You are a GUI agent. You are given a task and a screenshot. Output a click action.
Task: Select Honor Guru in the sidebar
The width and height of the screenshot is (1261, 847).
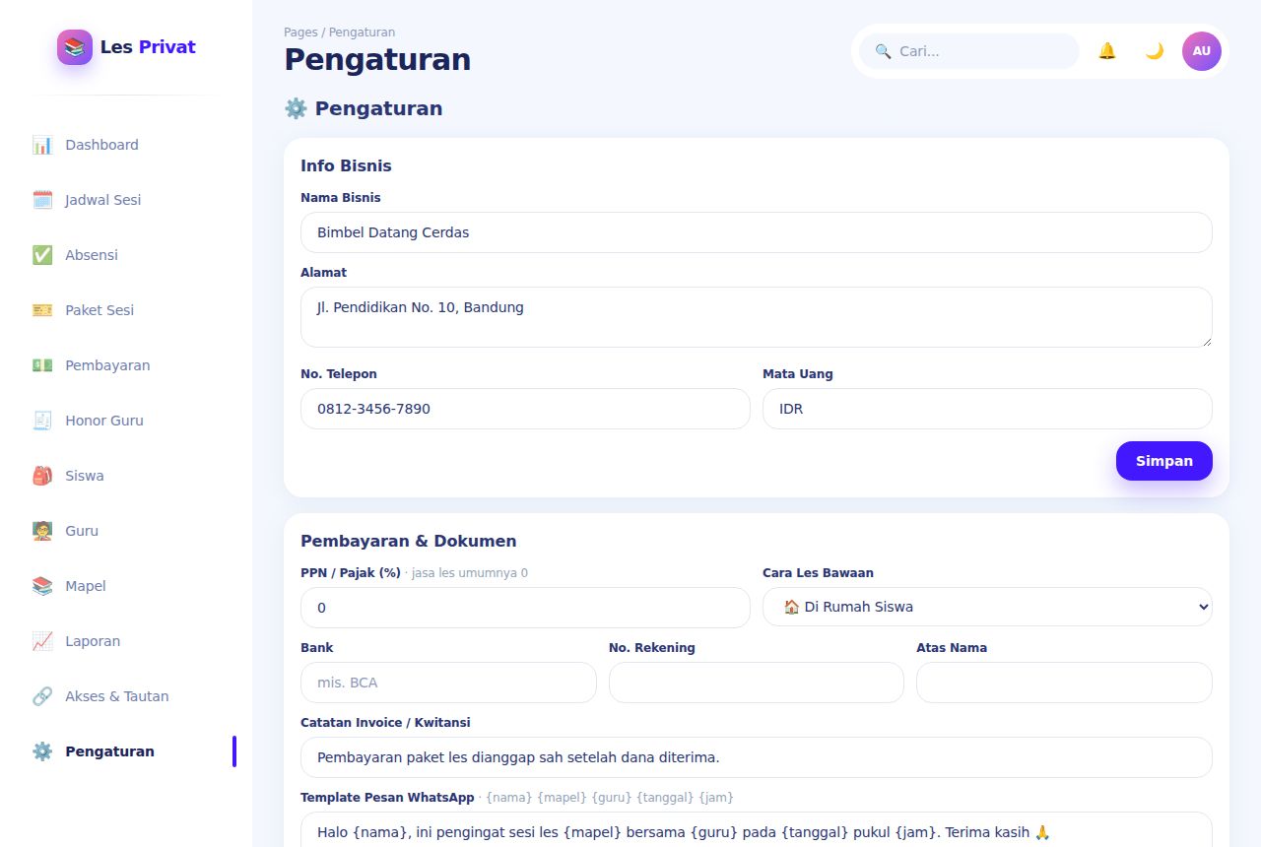coord(126,421)
